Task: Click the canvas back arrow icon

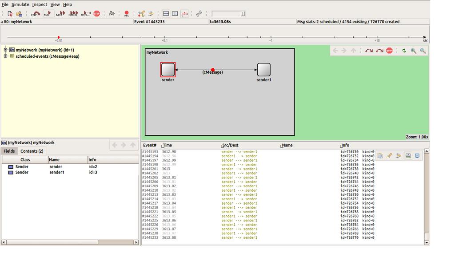Action: 335,51
